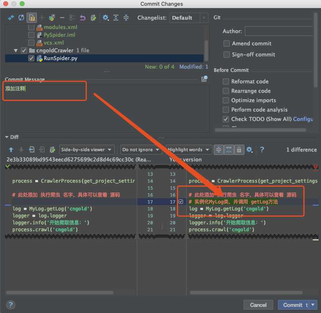Click the purple Revert arrow icon
The image size is (321, 313).
(x=83, y=18)
